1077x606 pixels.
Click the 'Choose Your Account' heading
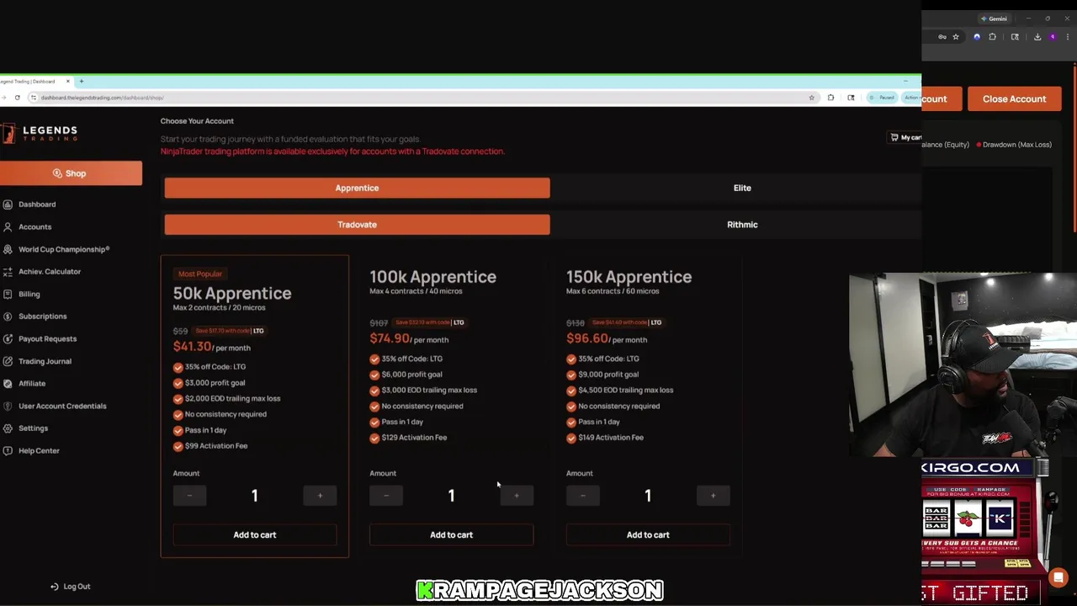tap(197, 121)
